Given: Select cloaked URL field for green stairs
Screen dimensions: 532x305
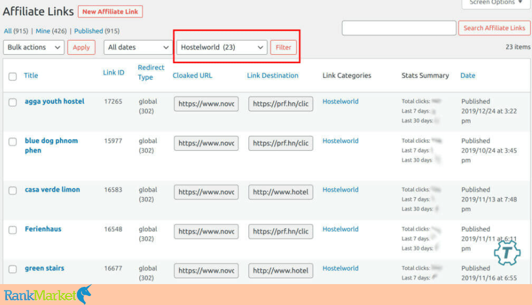Looking at the screenshot, I should coord(206,271).
